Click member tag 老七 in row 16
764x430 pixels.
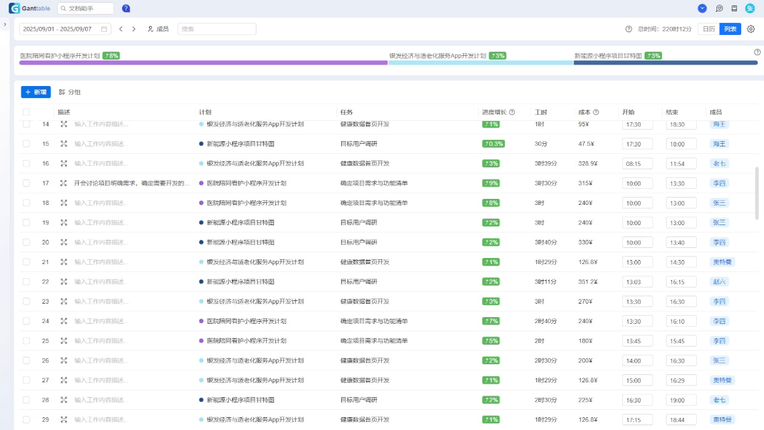click(719, 163)
